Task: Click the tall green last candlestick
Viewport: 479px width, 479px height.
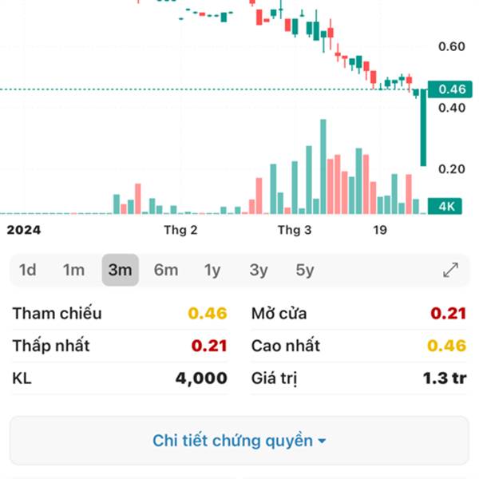Action: [x=423, y=128]
